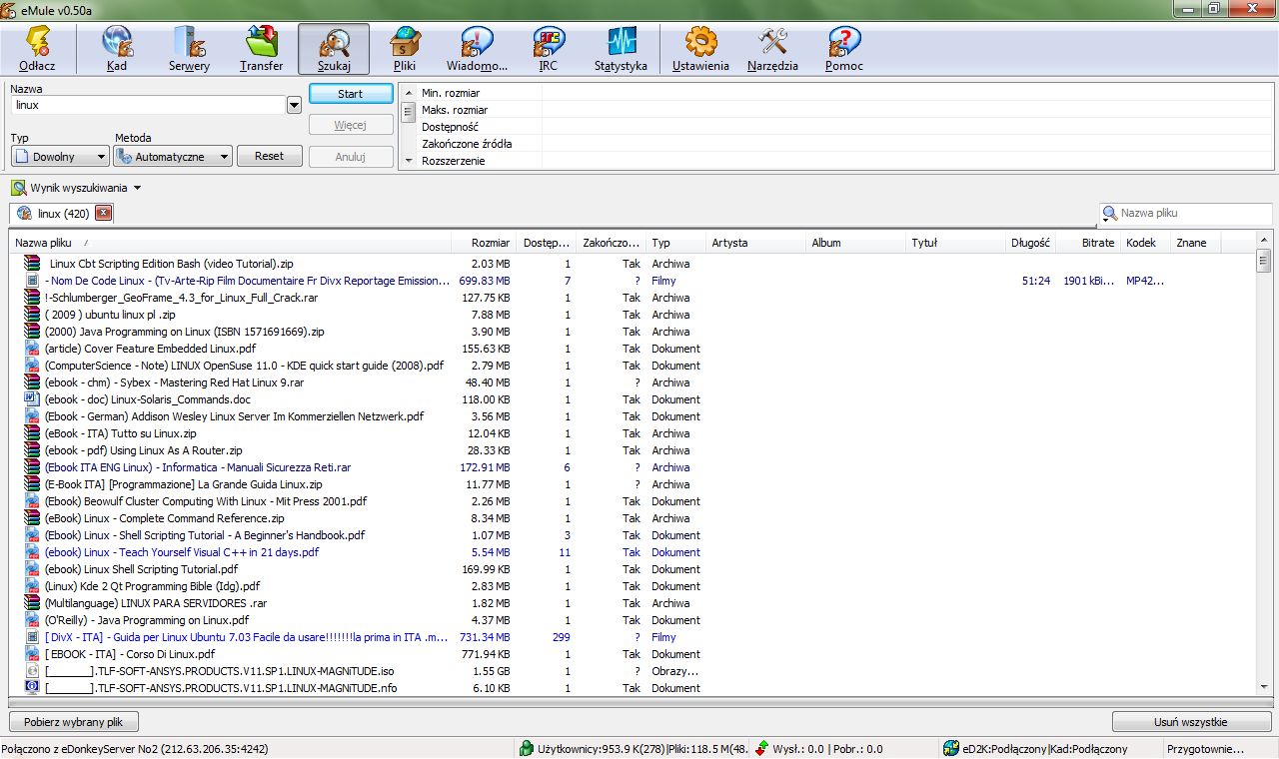Click the Rozszerzenie filter value field
The width and height of the screenshot is (1279, 759).
point(907,161)
